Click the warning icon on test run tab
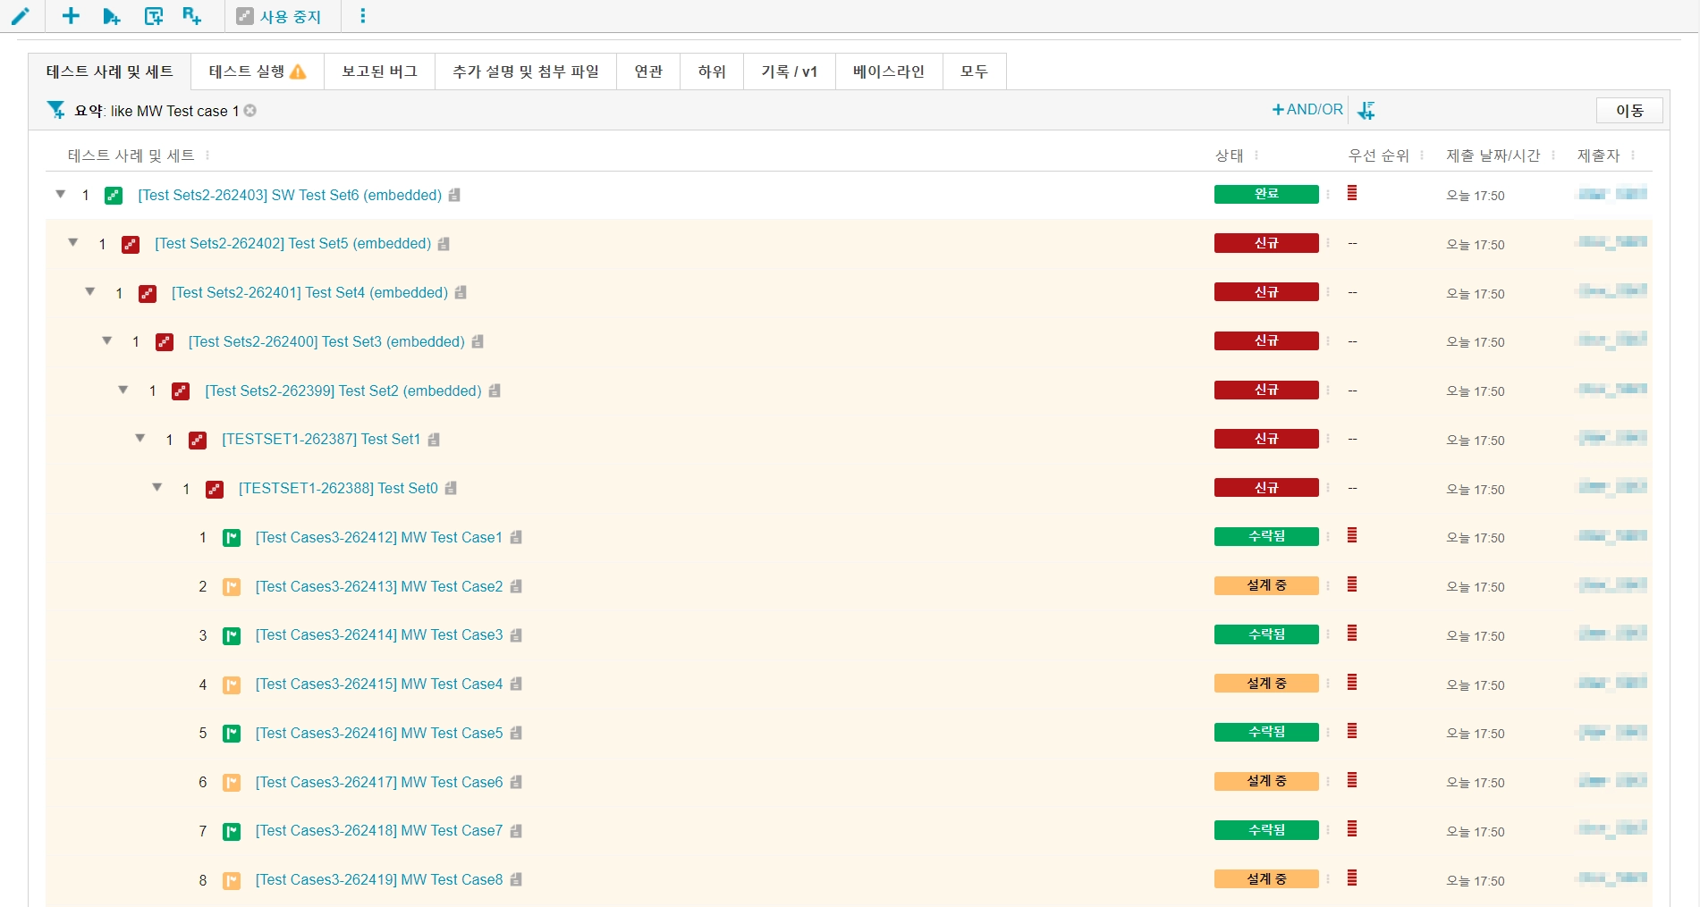This screenshot has height=907, width=1700. tap(299, 71)
